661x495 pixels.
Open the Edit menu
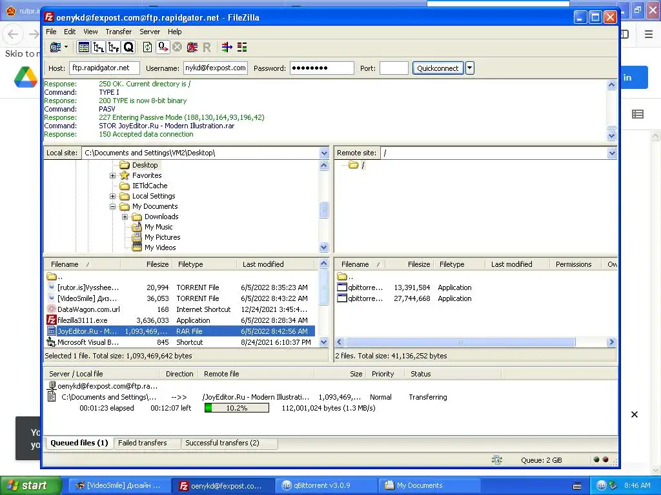[70, 32]
